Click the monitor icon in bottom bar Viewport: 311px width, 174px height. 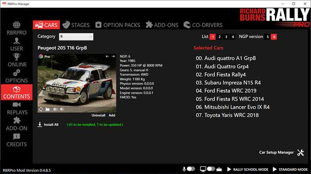pos(203,169)
